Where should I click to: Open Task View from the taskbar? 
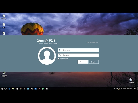5,89
